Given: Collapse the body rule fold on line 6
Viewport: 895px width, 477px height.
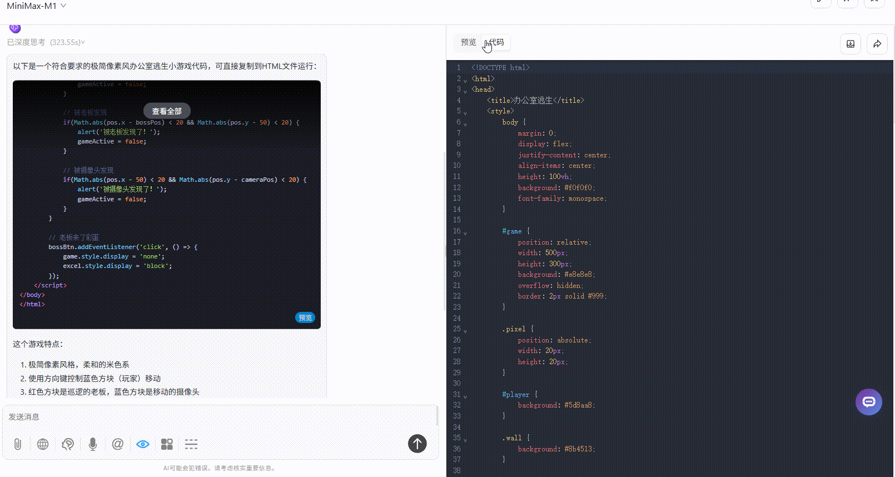Looking at the screenshot, I should point(465,123).
